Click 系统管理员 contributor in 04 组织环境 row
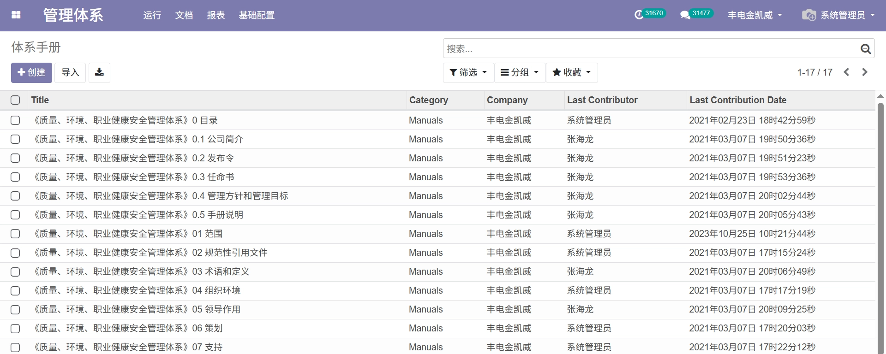 pos(589,290)
